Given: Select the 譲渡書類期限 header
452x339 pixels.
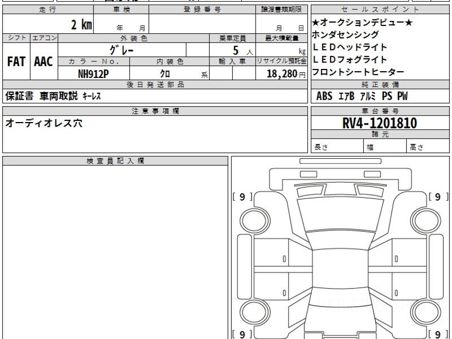Looking at the screenshot, I should click(x=282, y=10).
